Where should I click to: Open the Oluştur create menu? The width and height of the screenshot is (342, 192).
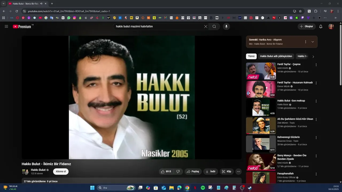[306, 26]
